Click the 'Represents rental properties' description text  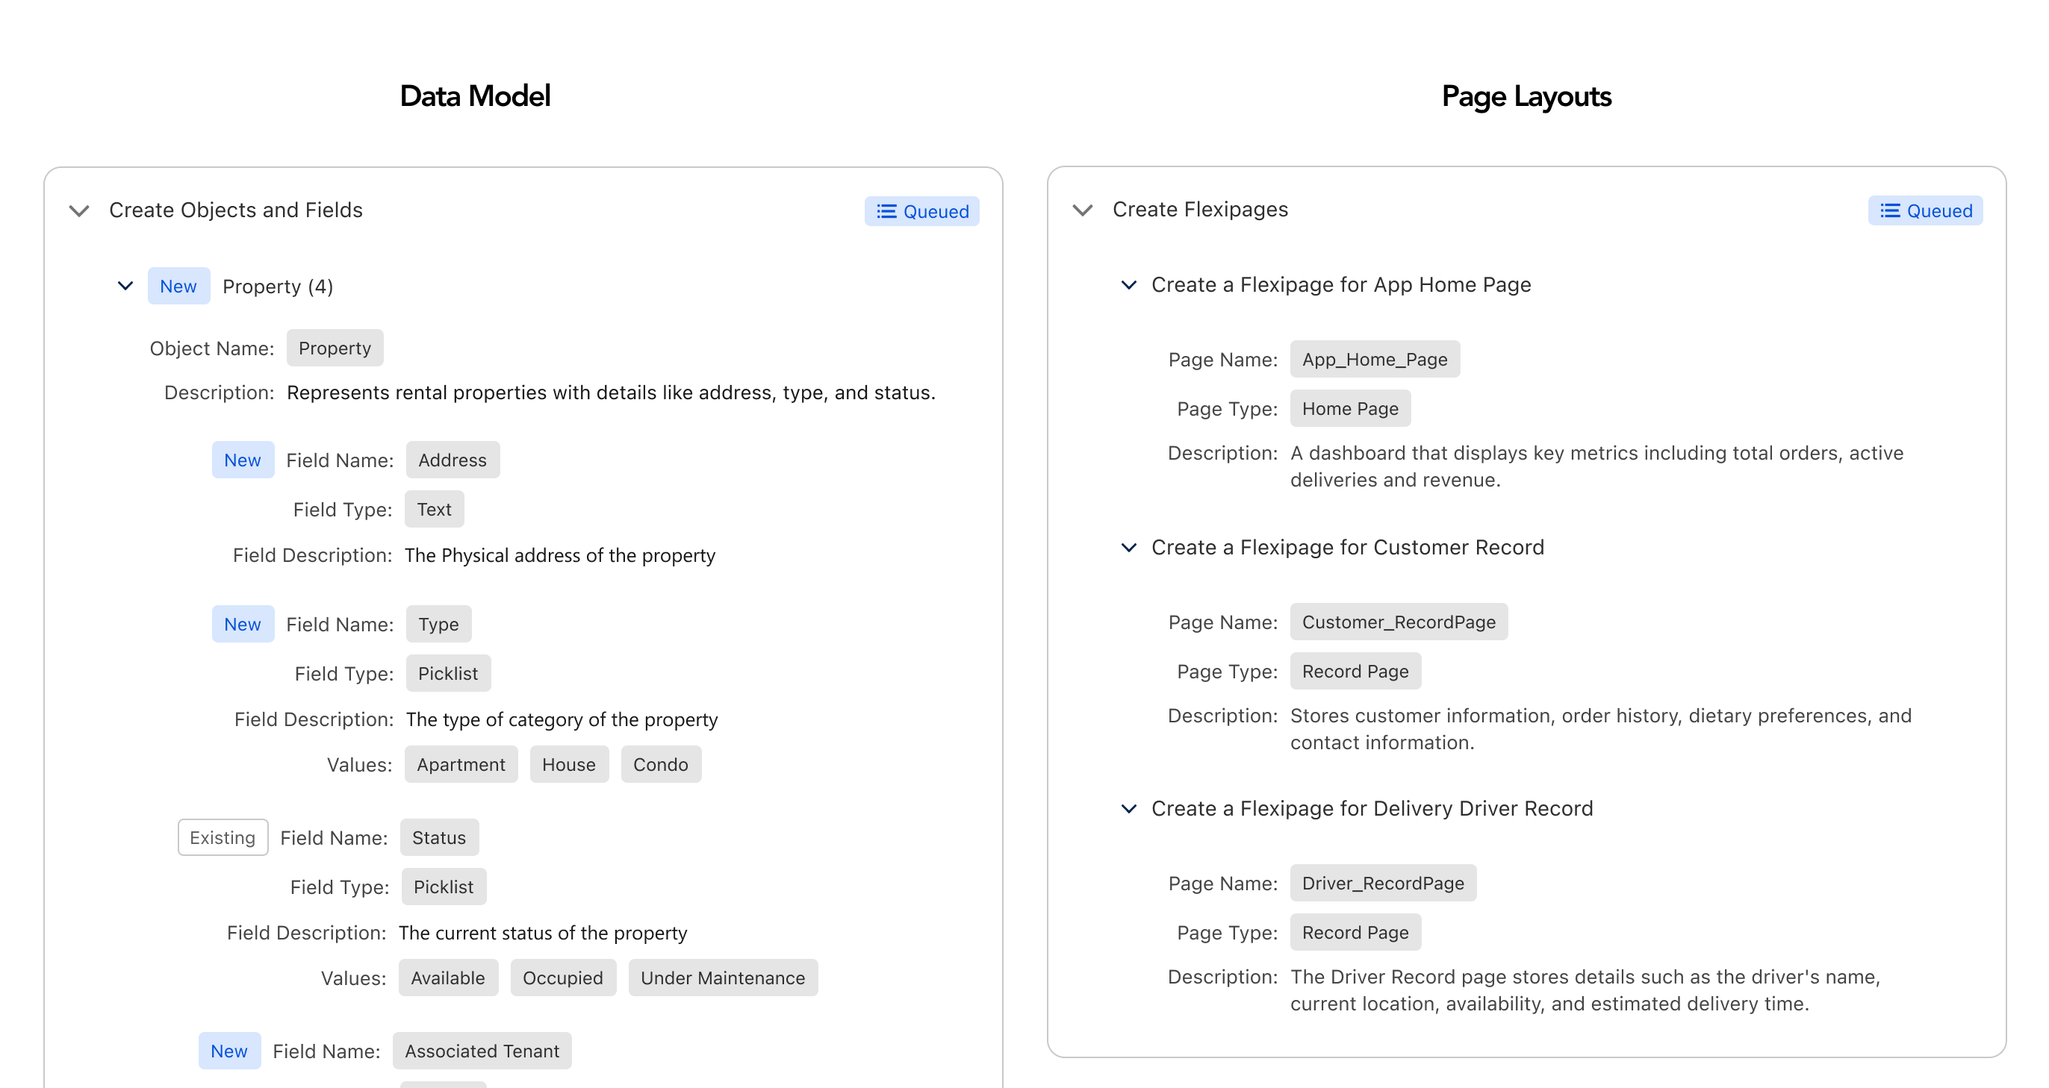click(x=611, y=393)
